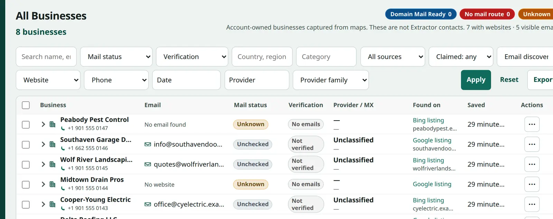The height and width of the screenshot is (219, 553).
Task: Click the No mail route 0 badge
Action: [x=487, y=14]
